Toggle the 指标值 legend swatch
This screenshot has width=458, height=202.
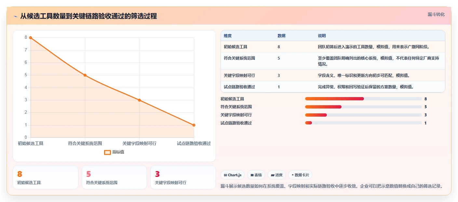[107, 152]
